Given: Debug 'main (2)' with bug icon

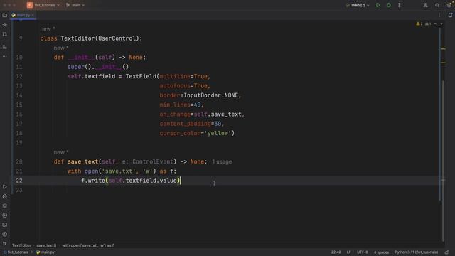Looking at the screenshot, I should click(389, 5).
